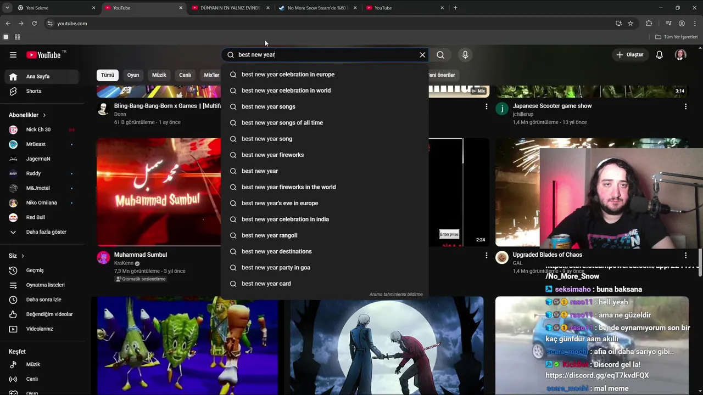The height and width of the screenshot is (395, 703).
Task: Click the Oluştur create button
Action: (x=629, y=55)
